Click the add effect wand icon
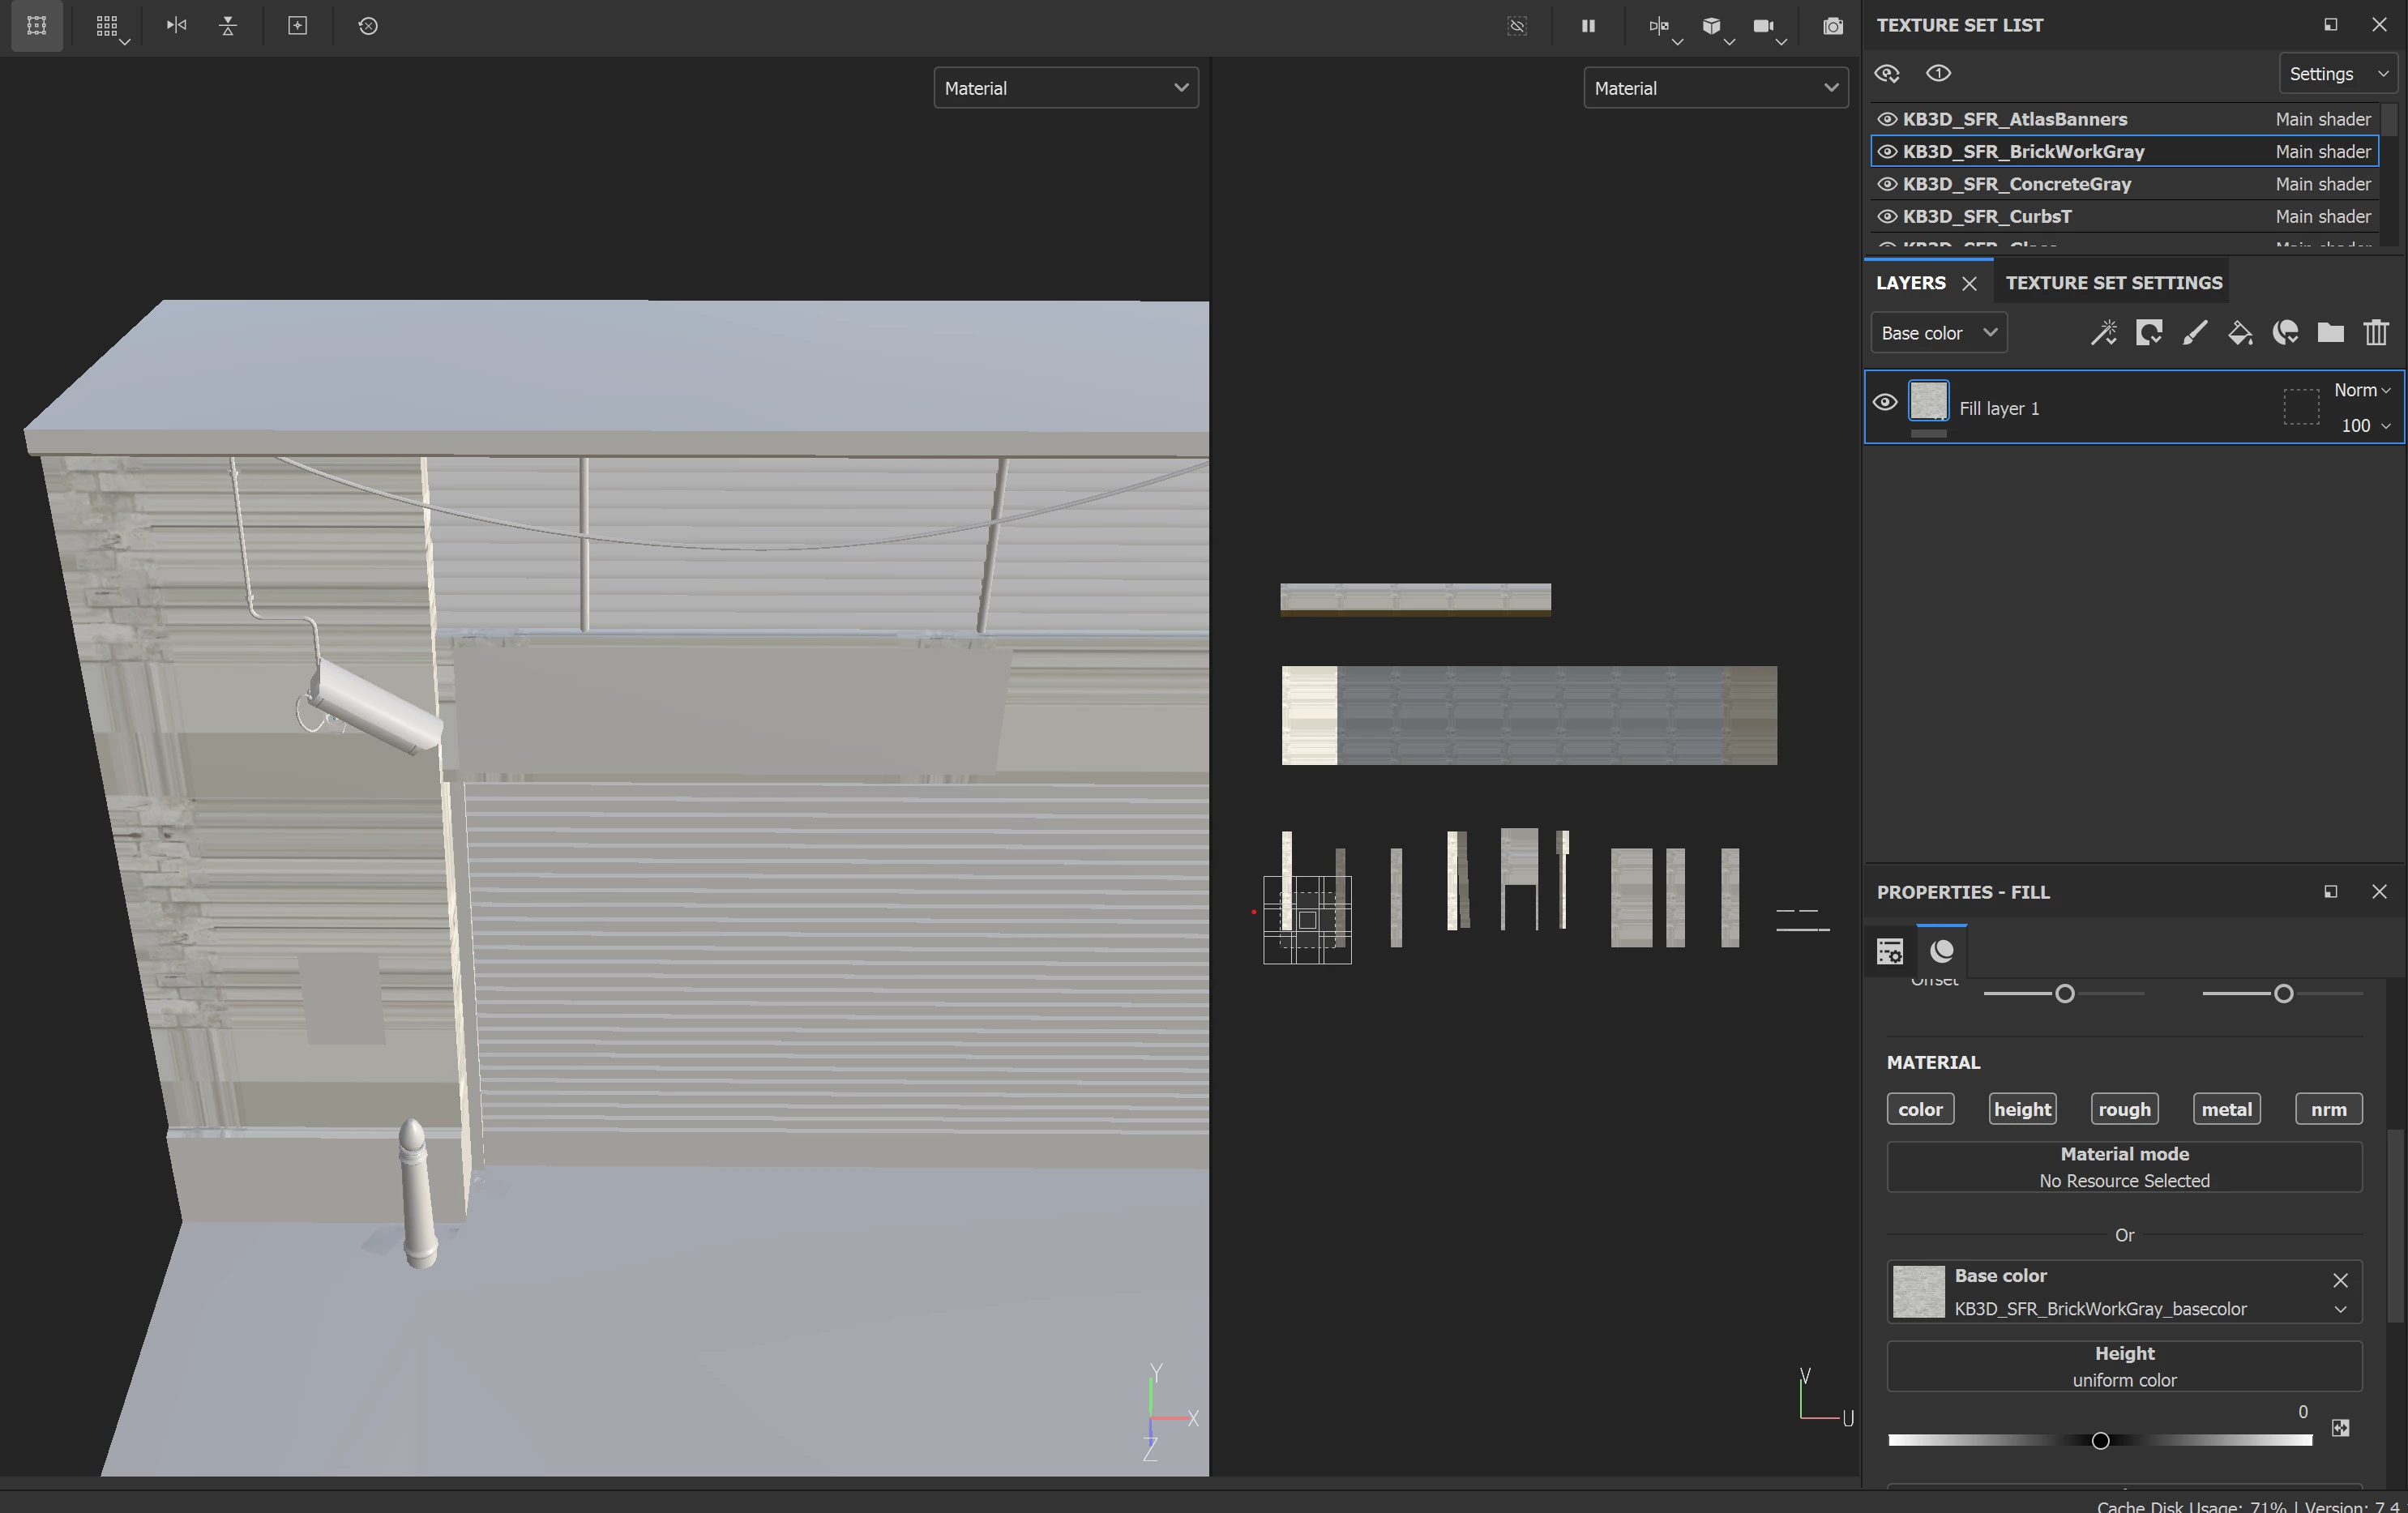This screenshot has width=2408, height=1513. [2103, 333]
